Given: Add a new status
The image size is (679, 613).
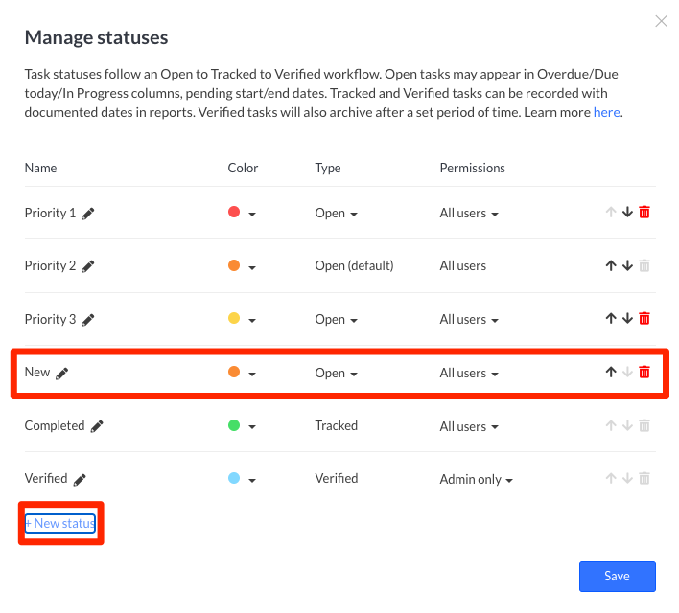Looking at the screenshot, I should tap(60, 523).
